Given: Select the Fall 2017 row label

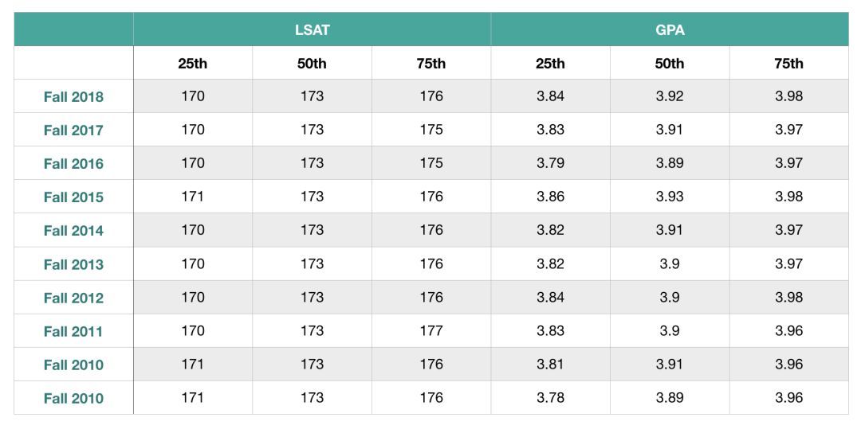Looking at the screenshot, I should 73,131.
